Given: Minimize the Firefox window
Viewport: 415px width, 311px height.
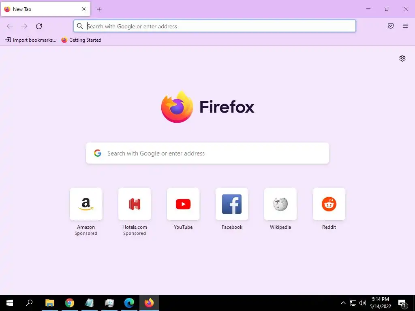Looking at the screenshot, I should (368, 9).
